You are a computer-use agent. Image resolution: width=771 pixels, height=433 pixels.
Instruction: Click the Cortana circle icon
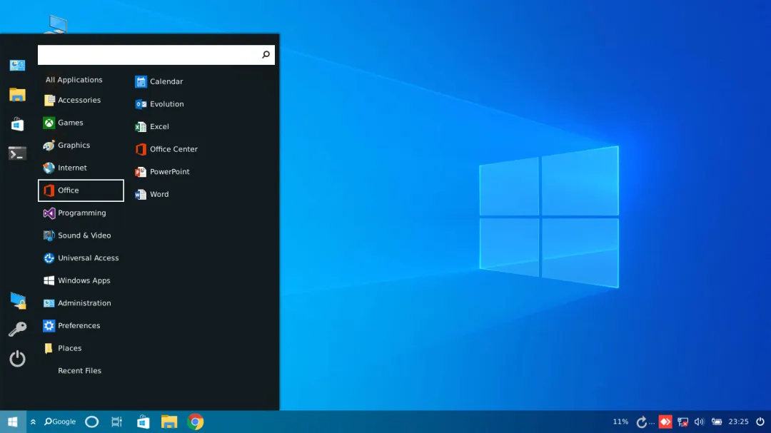[x=92, y=422]
